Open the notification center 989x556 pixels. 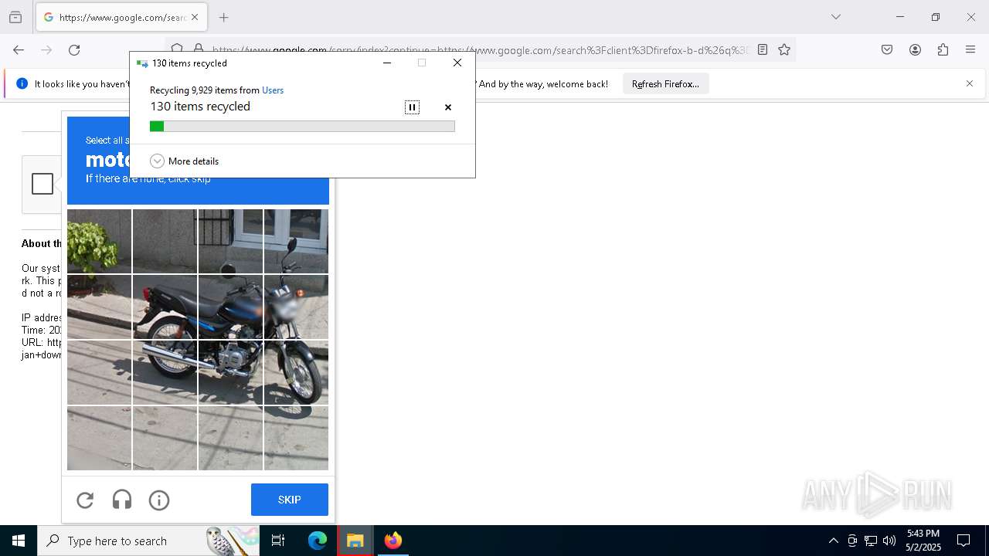coord(964,541)
